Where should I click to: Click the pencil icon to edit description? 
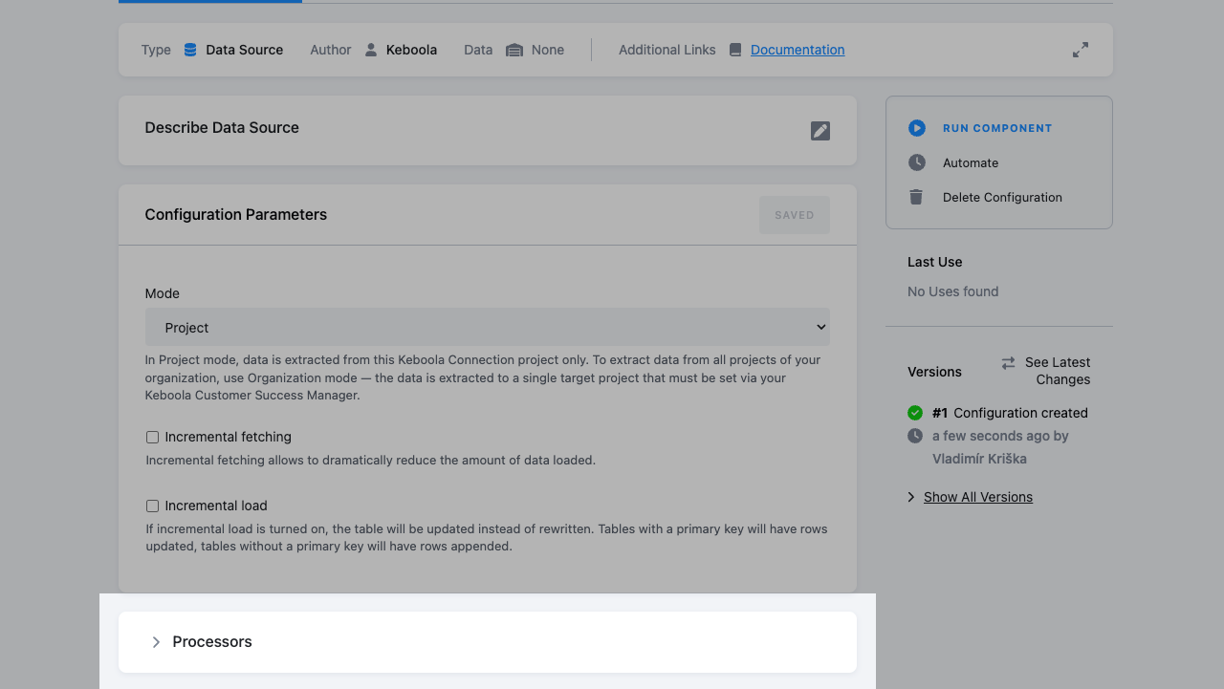pos(820,130)
